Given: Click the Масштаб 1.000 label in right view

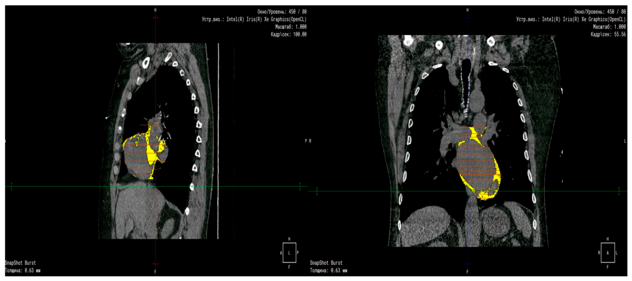Looking at the screenshot, I should [x=609, y=27].
